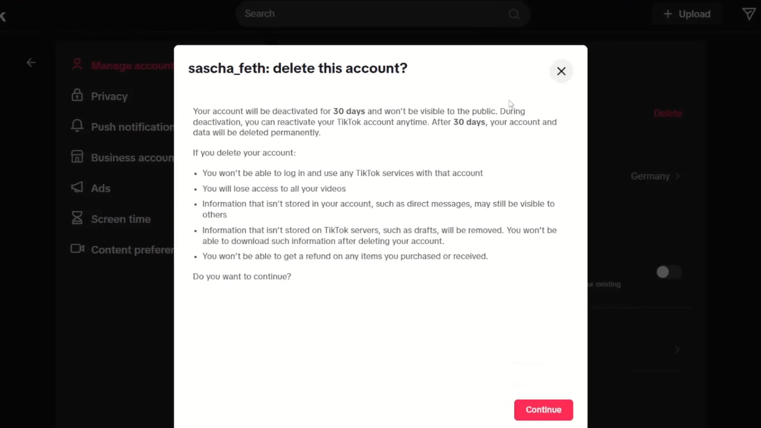Click the Push notifications bell icon

[x=77, y=126]
